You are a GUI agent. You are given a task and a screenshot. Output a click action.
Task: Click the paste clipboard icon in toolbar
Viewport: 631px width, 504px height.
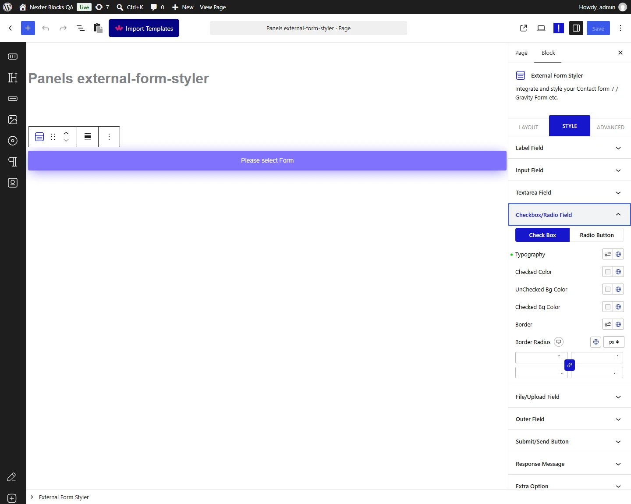coord(98,28)
